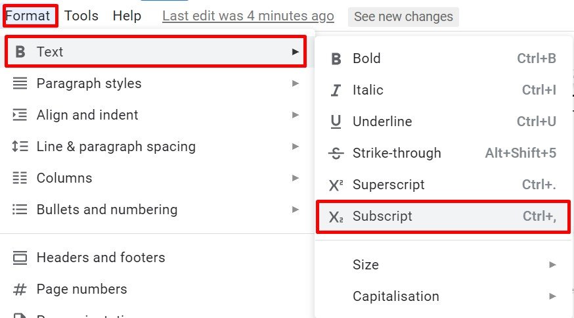Open the Help menu
This screenshot has width=574, height=318.
pos(127,16)
